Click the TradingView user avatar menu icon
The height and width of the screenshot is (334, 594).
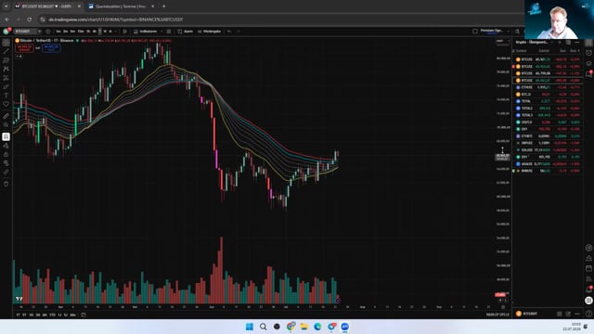coord(6,32)
